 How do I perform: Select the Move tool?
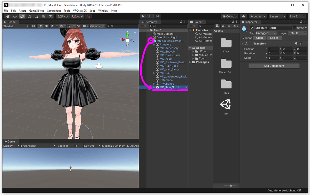pyautogui.click(x=15, y=16)
